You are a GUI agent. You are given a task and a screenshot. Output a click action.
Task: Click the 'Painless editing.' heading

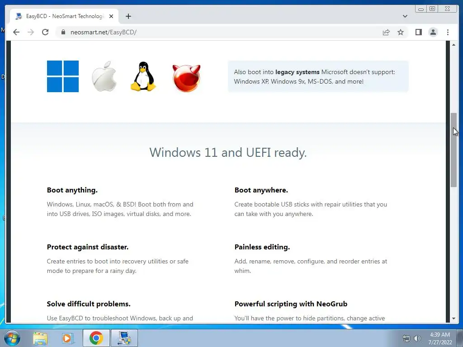point(262,247)
